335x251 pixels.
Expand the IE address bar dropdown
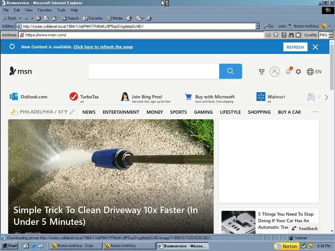click(x=258, y=26)
